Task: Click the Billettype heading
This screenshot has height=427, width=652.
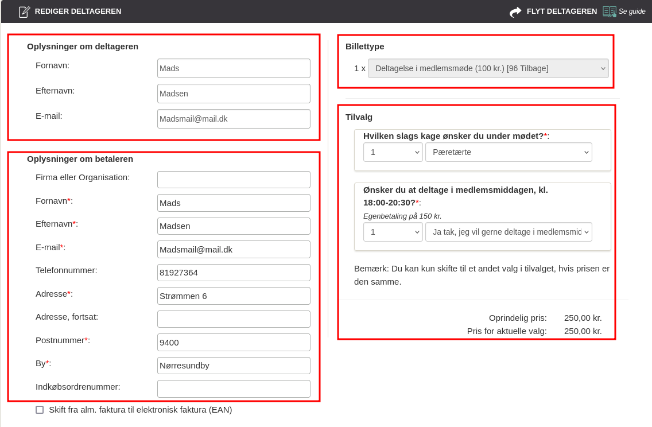Action: 364,46
